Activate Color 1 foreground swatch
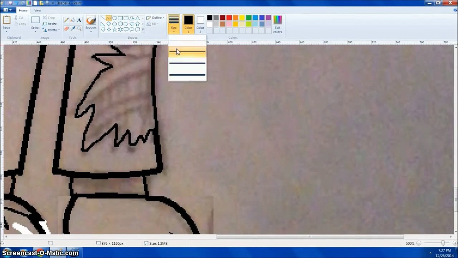Screen dimensions: 458x258 [188, 24]
